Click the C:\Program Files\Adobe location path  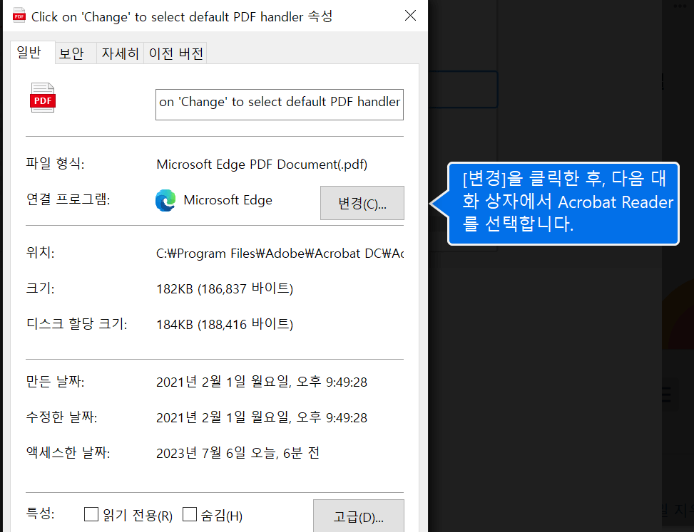point(280,254)
